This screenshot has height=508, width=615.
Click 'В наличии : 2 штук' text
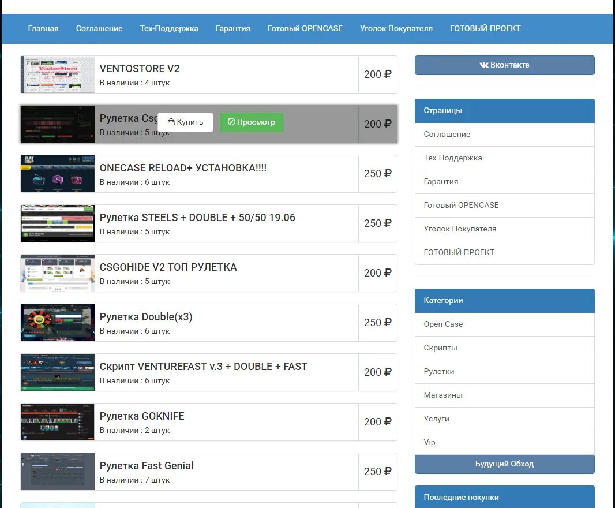click(x=134, y=430)
